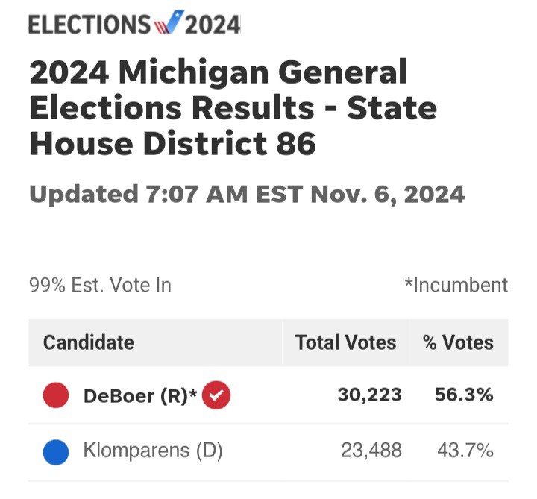Screen dimensions: 537x499
Task: Select the blue Democratic party dot
Action: [x=56, y=452]
